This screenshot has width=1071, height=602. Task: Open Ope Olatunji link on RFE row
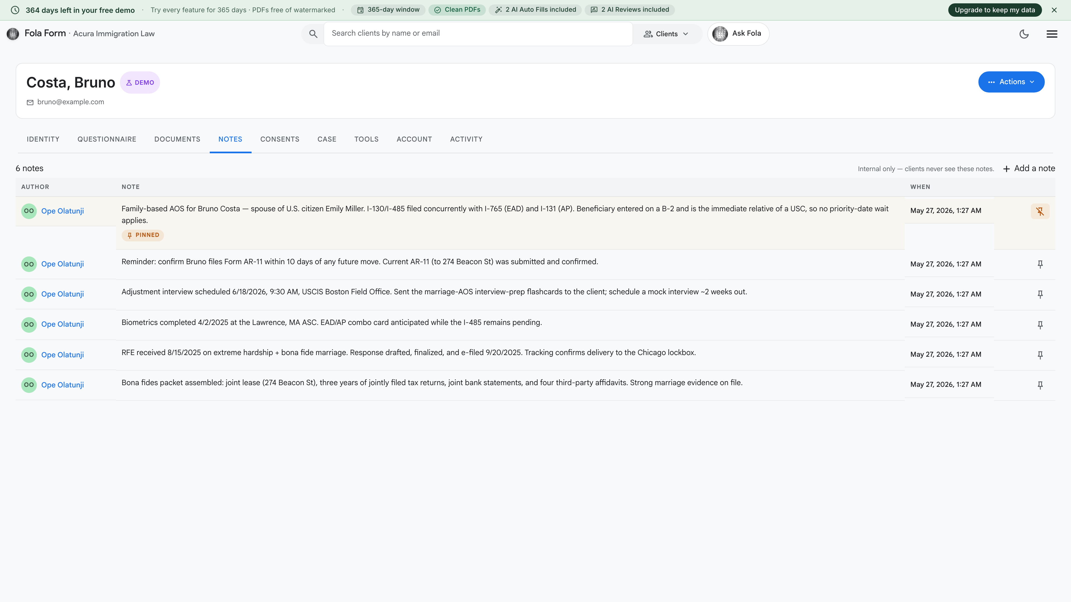click(x=62, y=355)
